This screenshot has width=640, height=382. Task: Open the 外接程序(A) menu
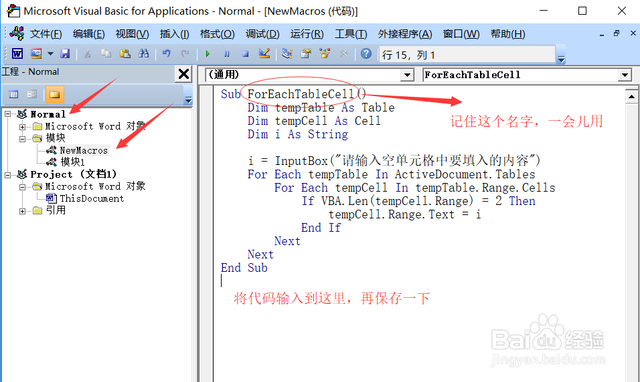click(x=405, y=34)
